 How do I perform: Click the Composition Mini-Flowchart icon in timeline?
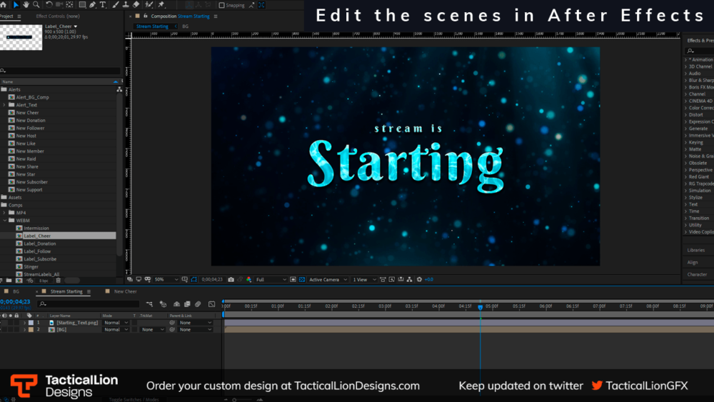pos(149,303)
